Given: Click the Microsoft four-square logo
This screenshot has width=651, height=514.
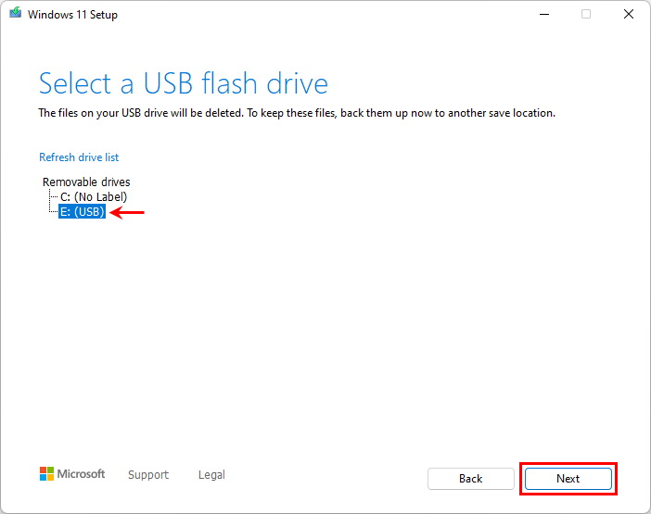Looking at the screenshot, I should (x=46, y=474).
